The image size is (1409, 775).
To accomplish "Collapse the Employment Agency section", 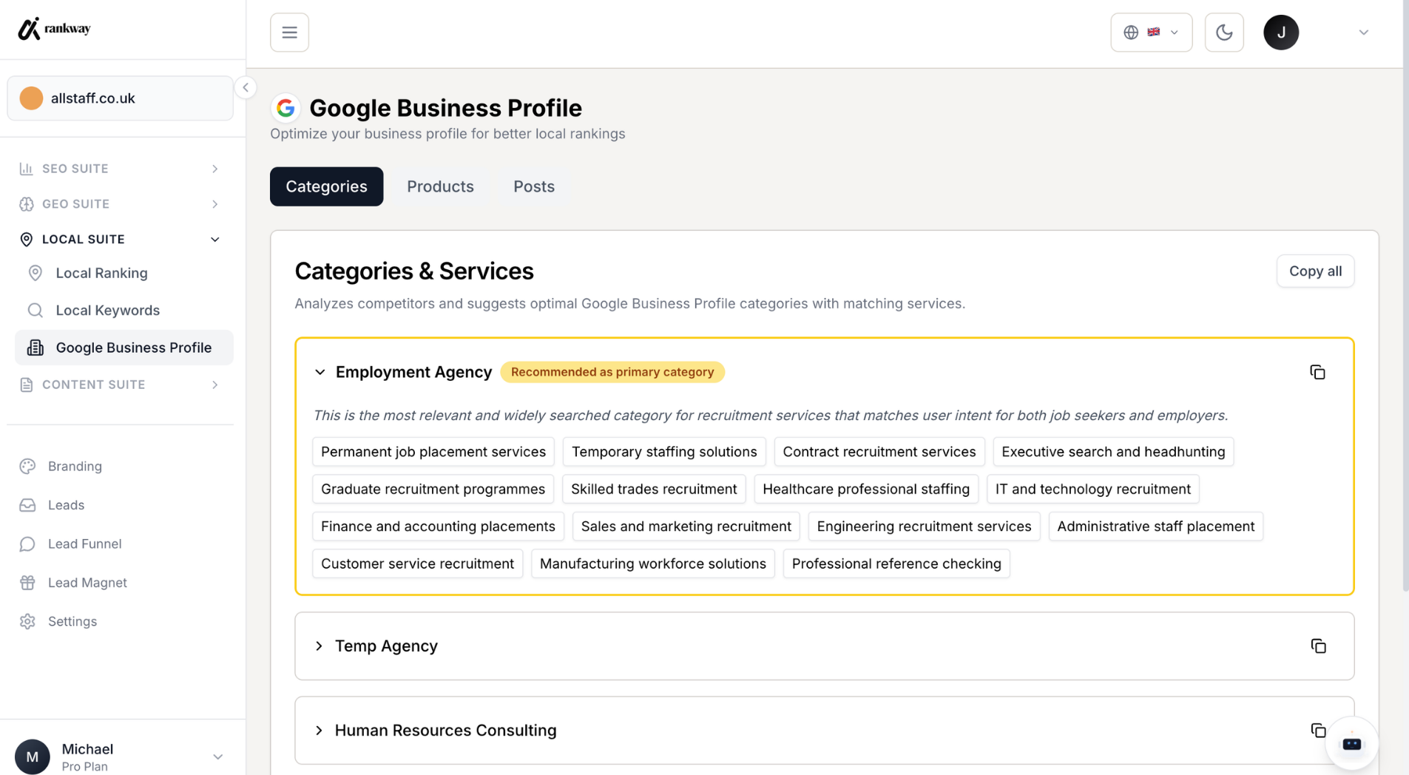I will pyautogui.click(x=320, y=372).
